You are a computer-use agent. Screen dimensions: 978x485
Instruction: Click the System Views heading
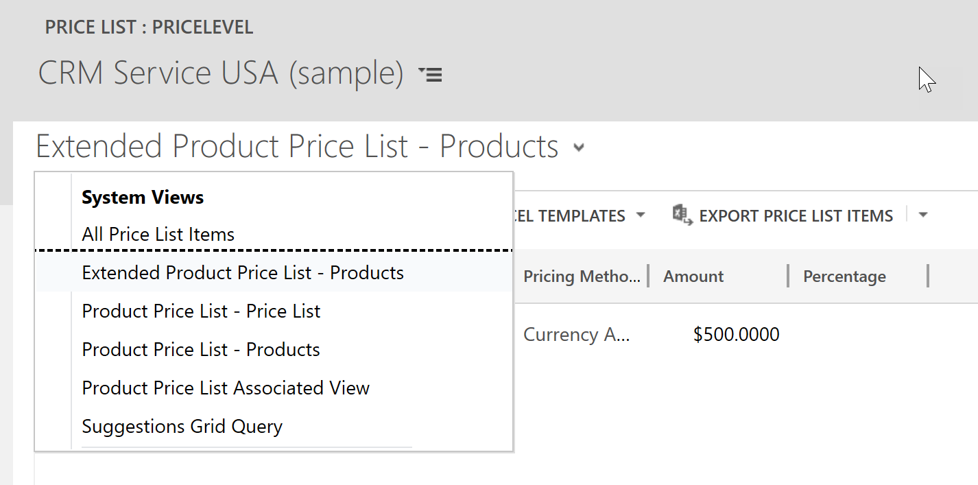pyautogui.click(x=142, y=197)
